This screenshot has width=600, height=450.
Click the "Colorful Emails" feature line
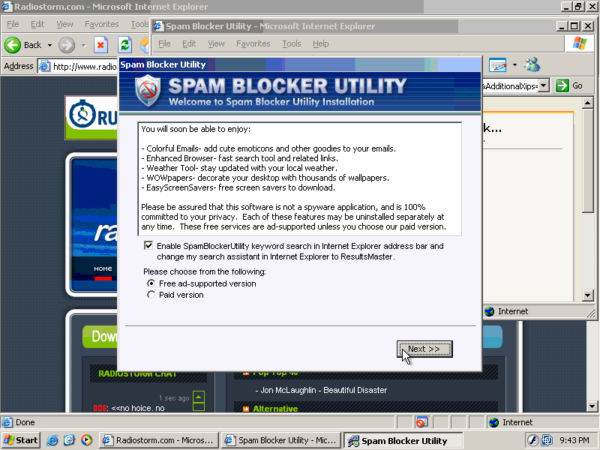(268, 148)
